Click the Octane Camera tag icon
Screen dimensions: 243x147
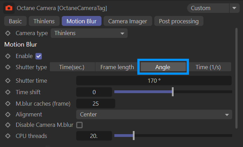[9, 8]
